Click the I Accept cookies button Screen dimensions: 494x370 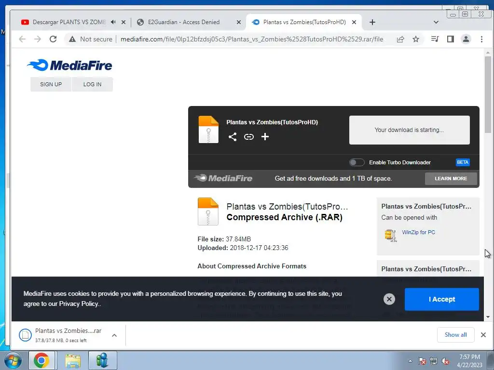pos(442,299)
